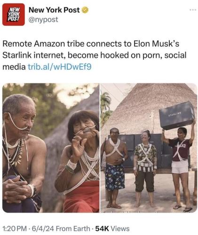This screenshot has width=198, height=235.
Task: Click the New York Post display name
Action: click(54, 10)
